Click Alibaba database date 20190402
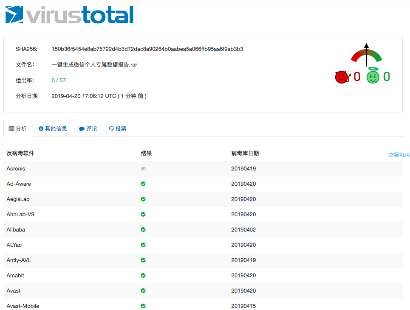The height and width of the screenshot is (310, 410). [x=243, y=229]
